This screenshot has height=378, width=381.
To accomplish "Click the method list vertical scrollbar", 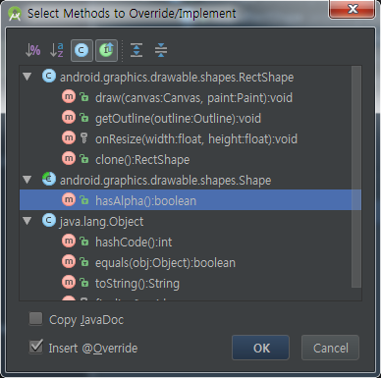I will click(x=356, y=178).
